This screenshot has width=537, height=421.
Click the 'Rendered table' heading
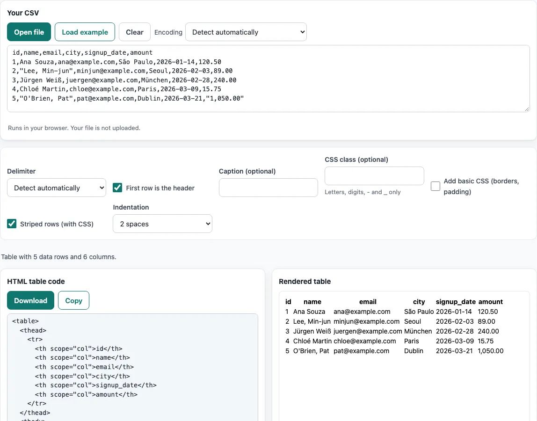click(x=305, y=281)
